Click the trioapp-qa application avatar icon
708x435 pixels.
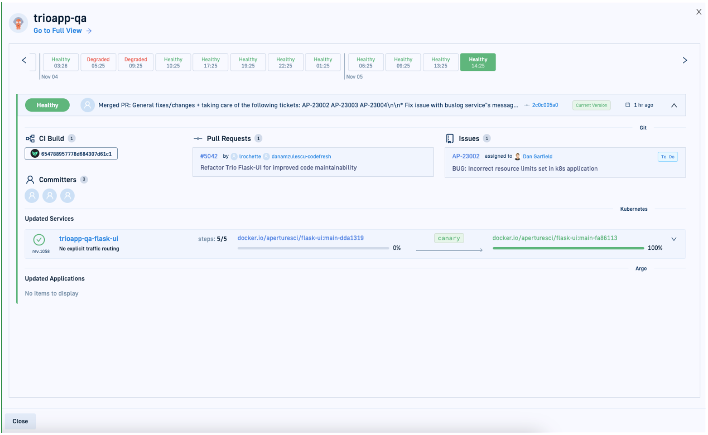pyautogui.click(x=18, y=23)
